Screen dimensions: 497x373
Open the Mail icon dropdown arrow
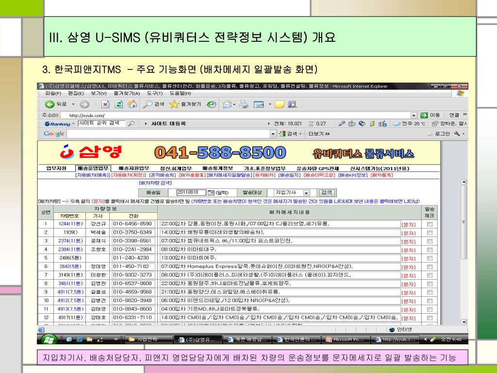(234, 104)
